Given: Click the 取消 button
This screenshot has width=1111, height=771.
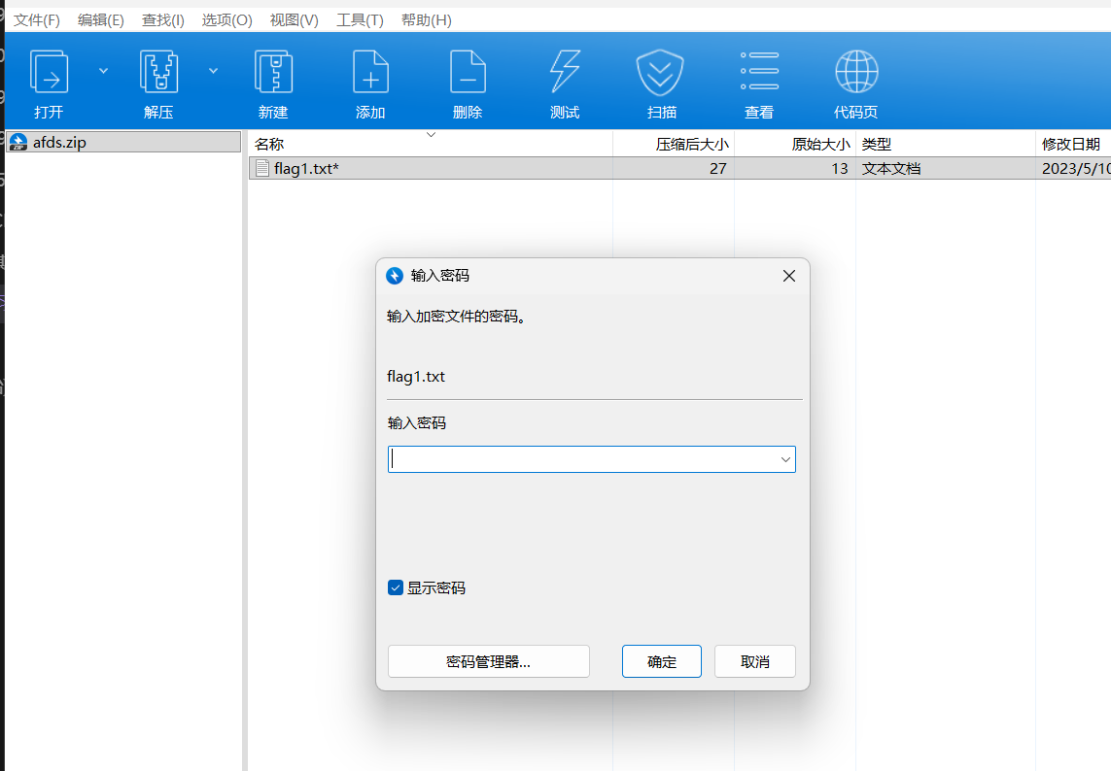Looking at the screenshot, I should (x=754, y=661).
